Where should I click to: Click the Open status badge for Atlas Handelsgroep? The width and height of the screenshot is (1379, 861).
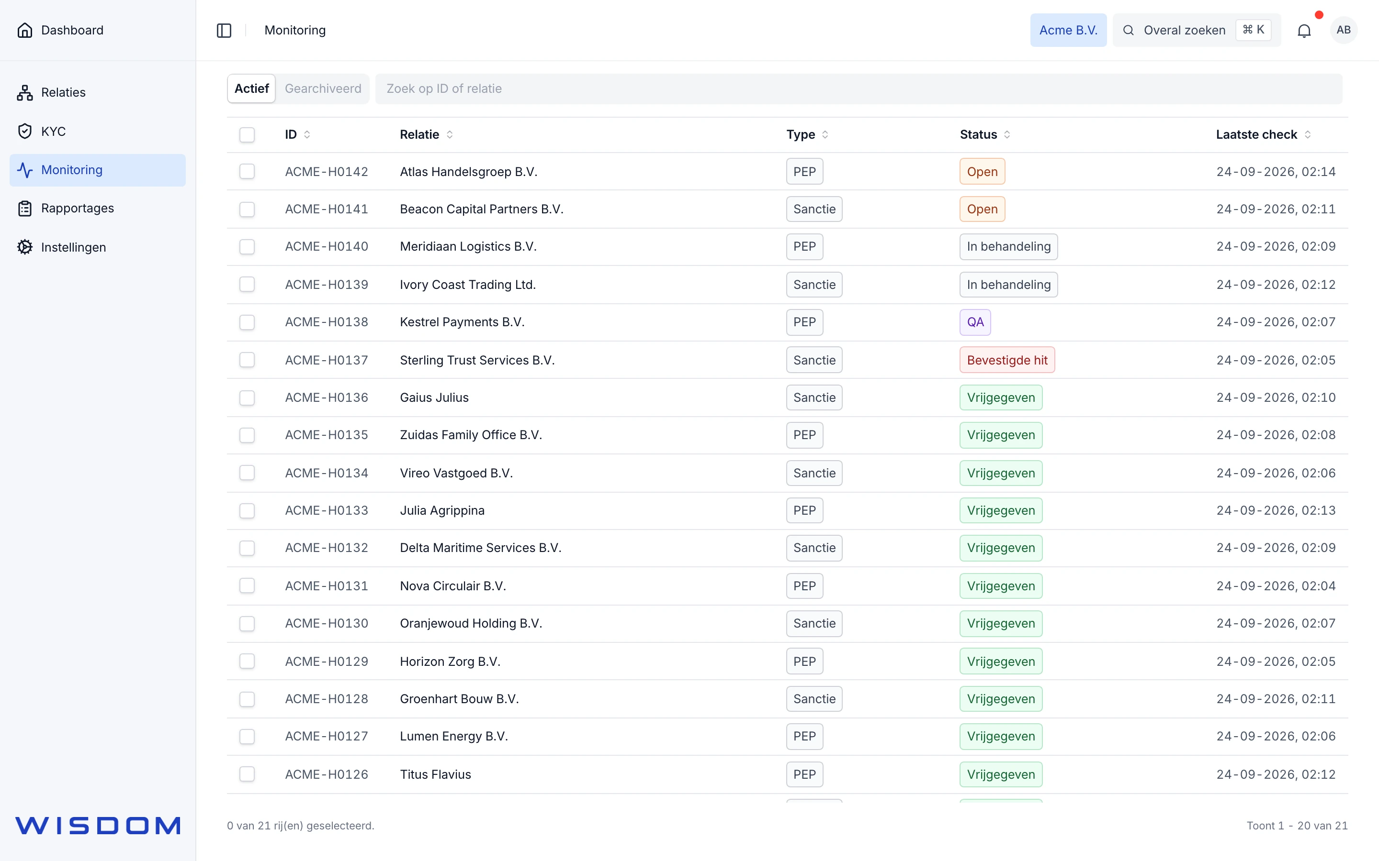point(982,171)
